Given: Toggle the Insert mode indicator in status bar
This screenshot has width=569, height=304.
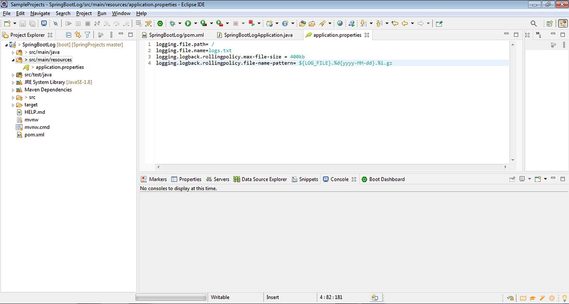Looking at the screenshot, I should click(273, 297).
